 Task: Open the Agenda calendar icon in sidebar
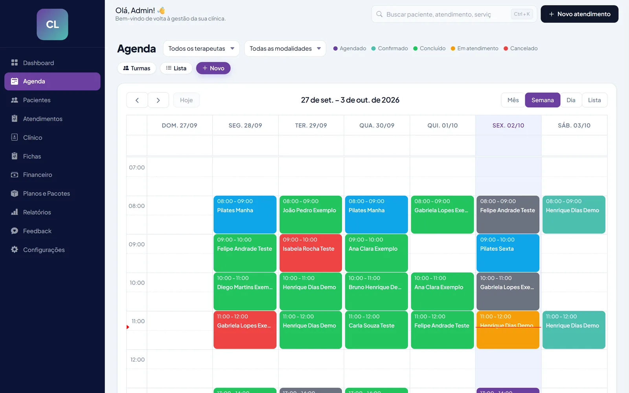15,81
